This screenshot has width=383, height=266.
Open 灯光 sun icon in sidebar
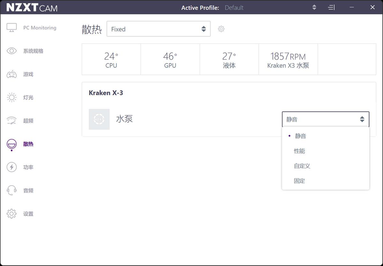(x=11, y=98)
